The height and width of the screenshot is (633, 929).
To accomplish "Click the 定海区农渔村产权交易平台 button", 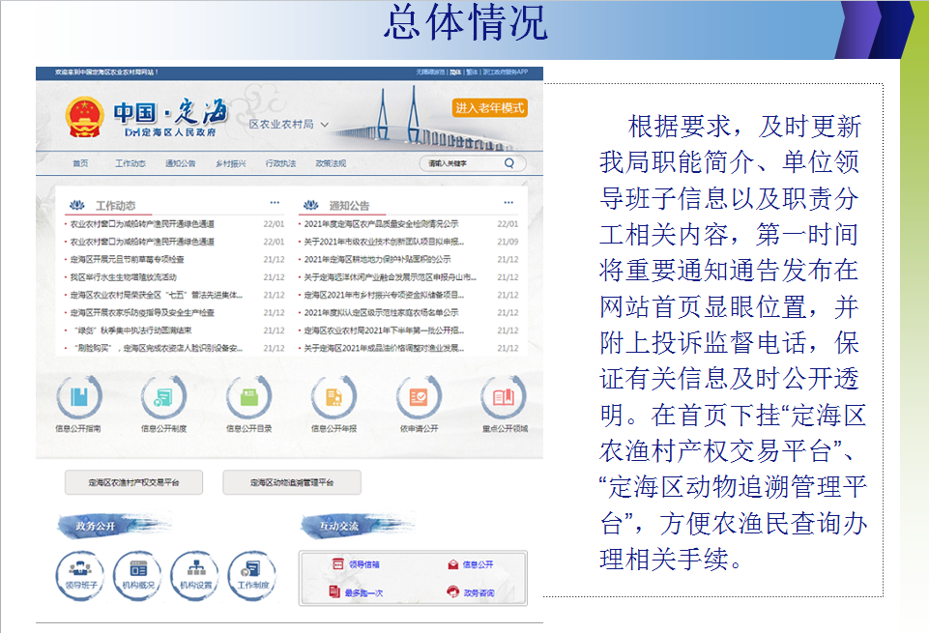I will click(x=134, y=482).
